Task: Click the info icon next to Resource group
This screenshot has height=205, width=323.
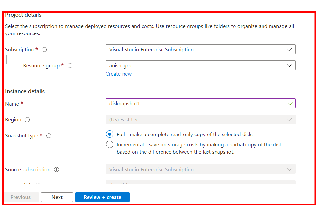Action: point(70,65)
